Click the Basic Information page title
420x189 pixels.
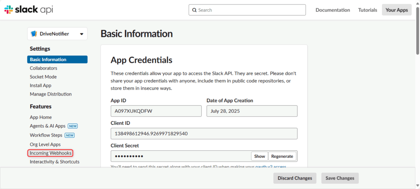[137, 34]
